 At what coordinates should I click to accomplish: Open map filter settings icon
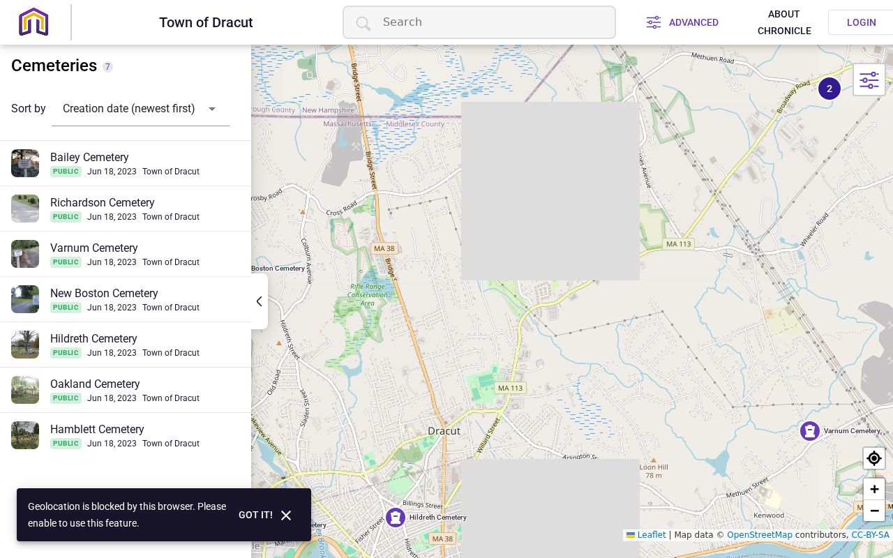point(869,80)
